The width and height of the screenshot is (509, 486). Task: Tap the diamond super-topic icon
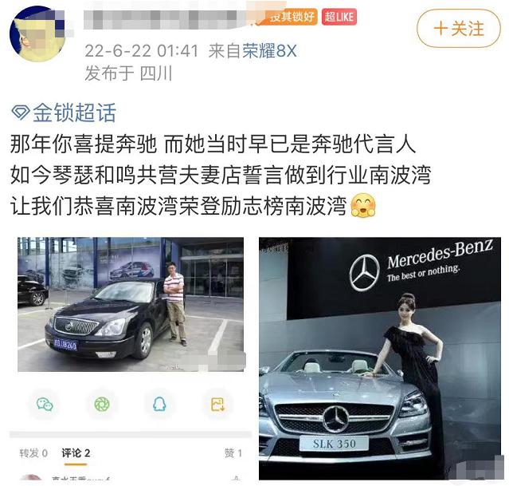pos(21,113)
